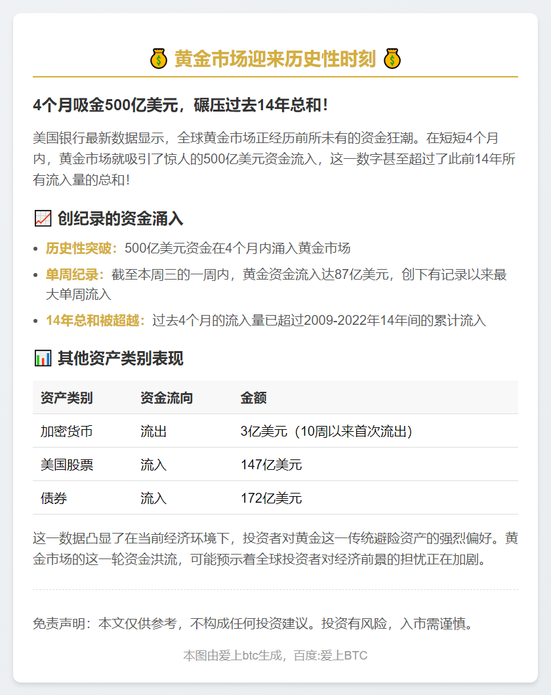Click the 本图由爱上btc生成 footer credit

(275, 656)
